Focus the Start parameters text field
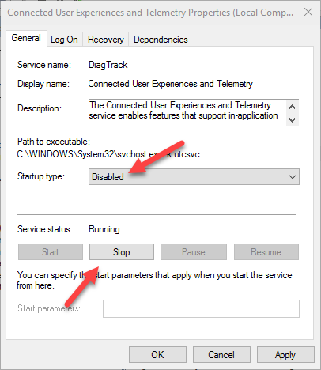This screenshot has height=370, width=321. tap(201, 308)
